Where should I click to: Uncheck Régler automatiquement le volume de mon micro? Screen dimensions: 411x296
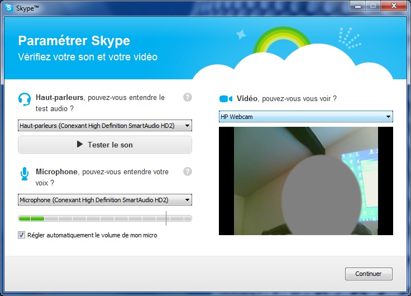[x=21, y=235]
